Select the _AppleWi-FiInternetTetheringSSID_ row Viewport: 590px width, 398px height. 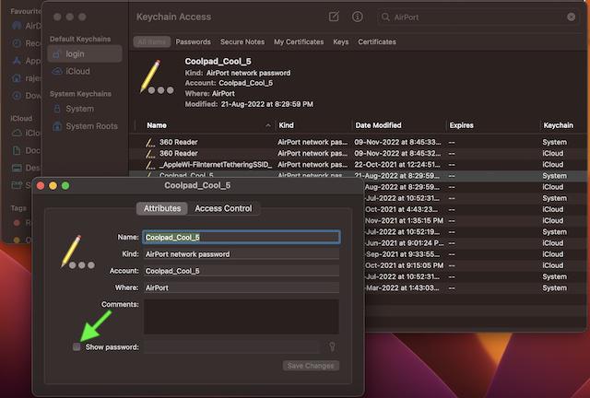pos(359,165)
